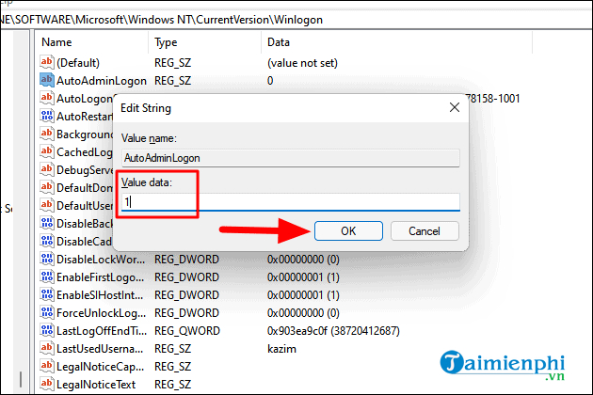Cancel the Edit String dialog
Image resolution: width=593 pixels, height=395 pixels.
(425, 231)
